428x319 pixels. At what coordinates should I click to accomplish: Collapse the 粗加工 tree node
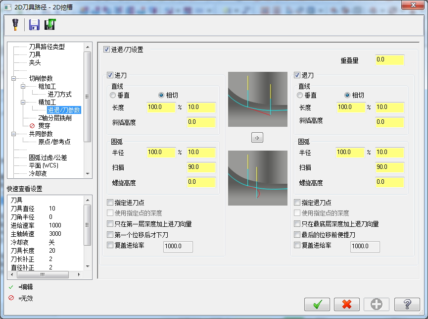coord(23,87)
